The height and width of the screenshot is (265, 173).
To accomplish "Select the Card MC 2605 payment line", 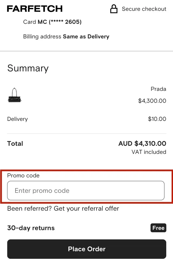I will click(52, 22).
